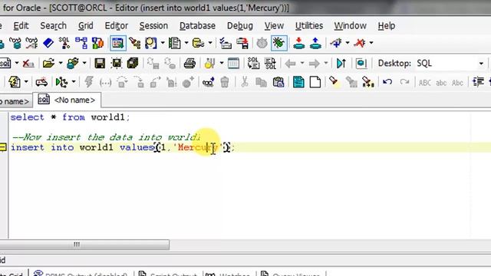Open the Debug menu
491x276 pixels.
point(240,25)
